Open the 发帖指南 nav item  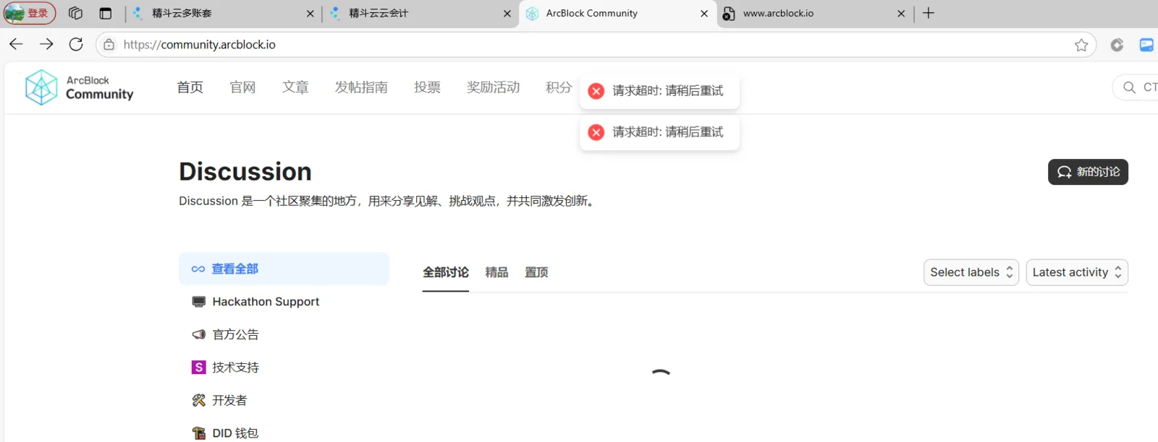tap(361, 87)
